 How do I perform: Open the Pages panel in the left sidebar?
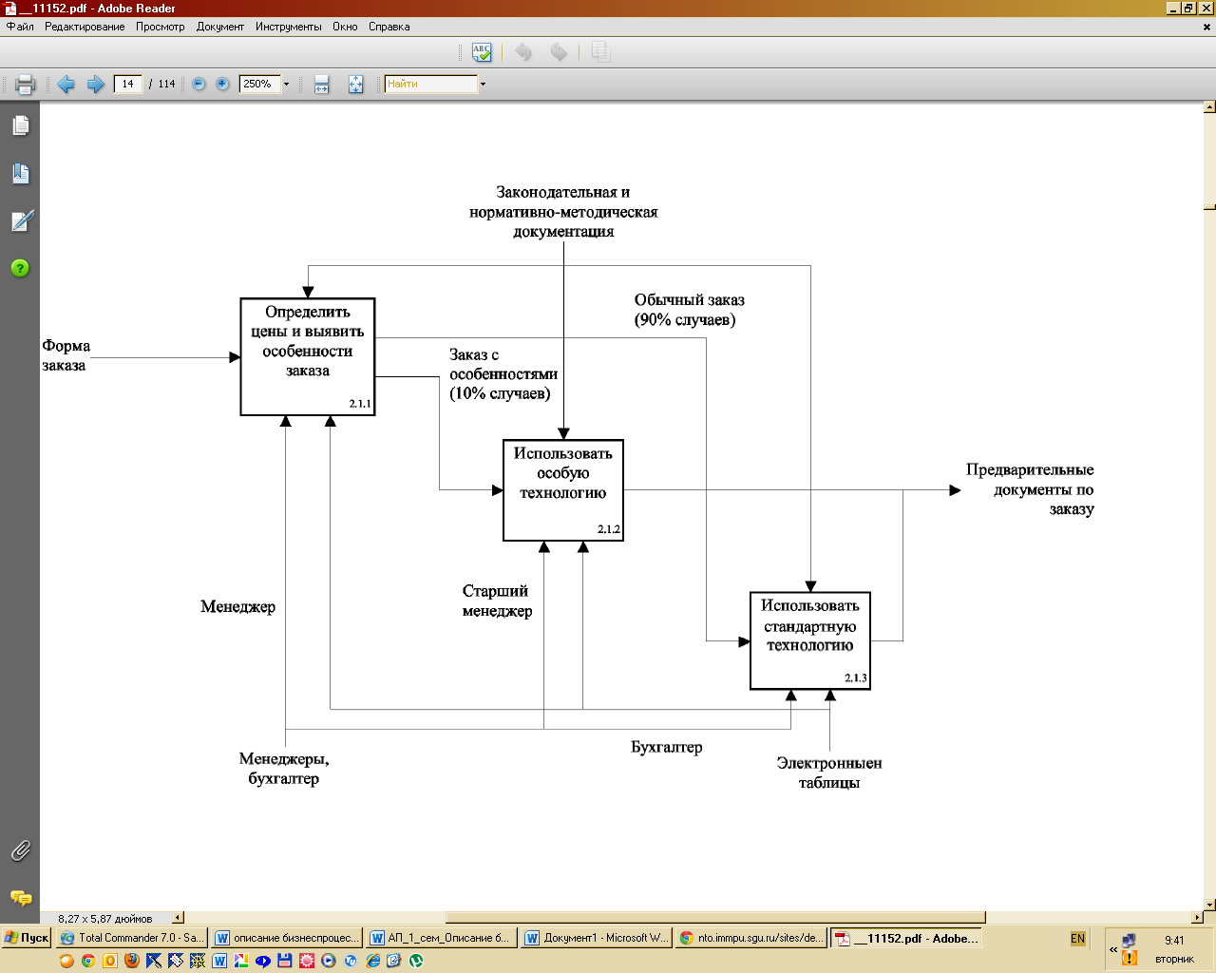tap(20, 125)
